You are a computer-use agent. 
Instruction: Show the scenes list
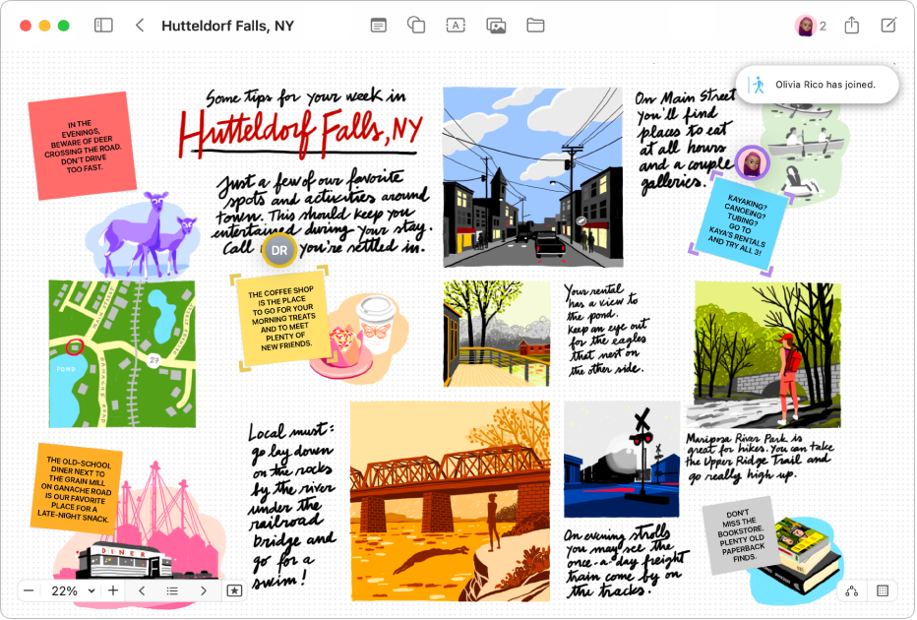(172, 590)
